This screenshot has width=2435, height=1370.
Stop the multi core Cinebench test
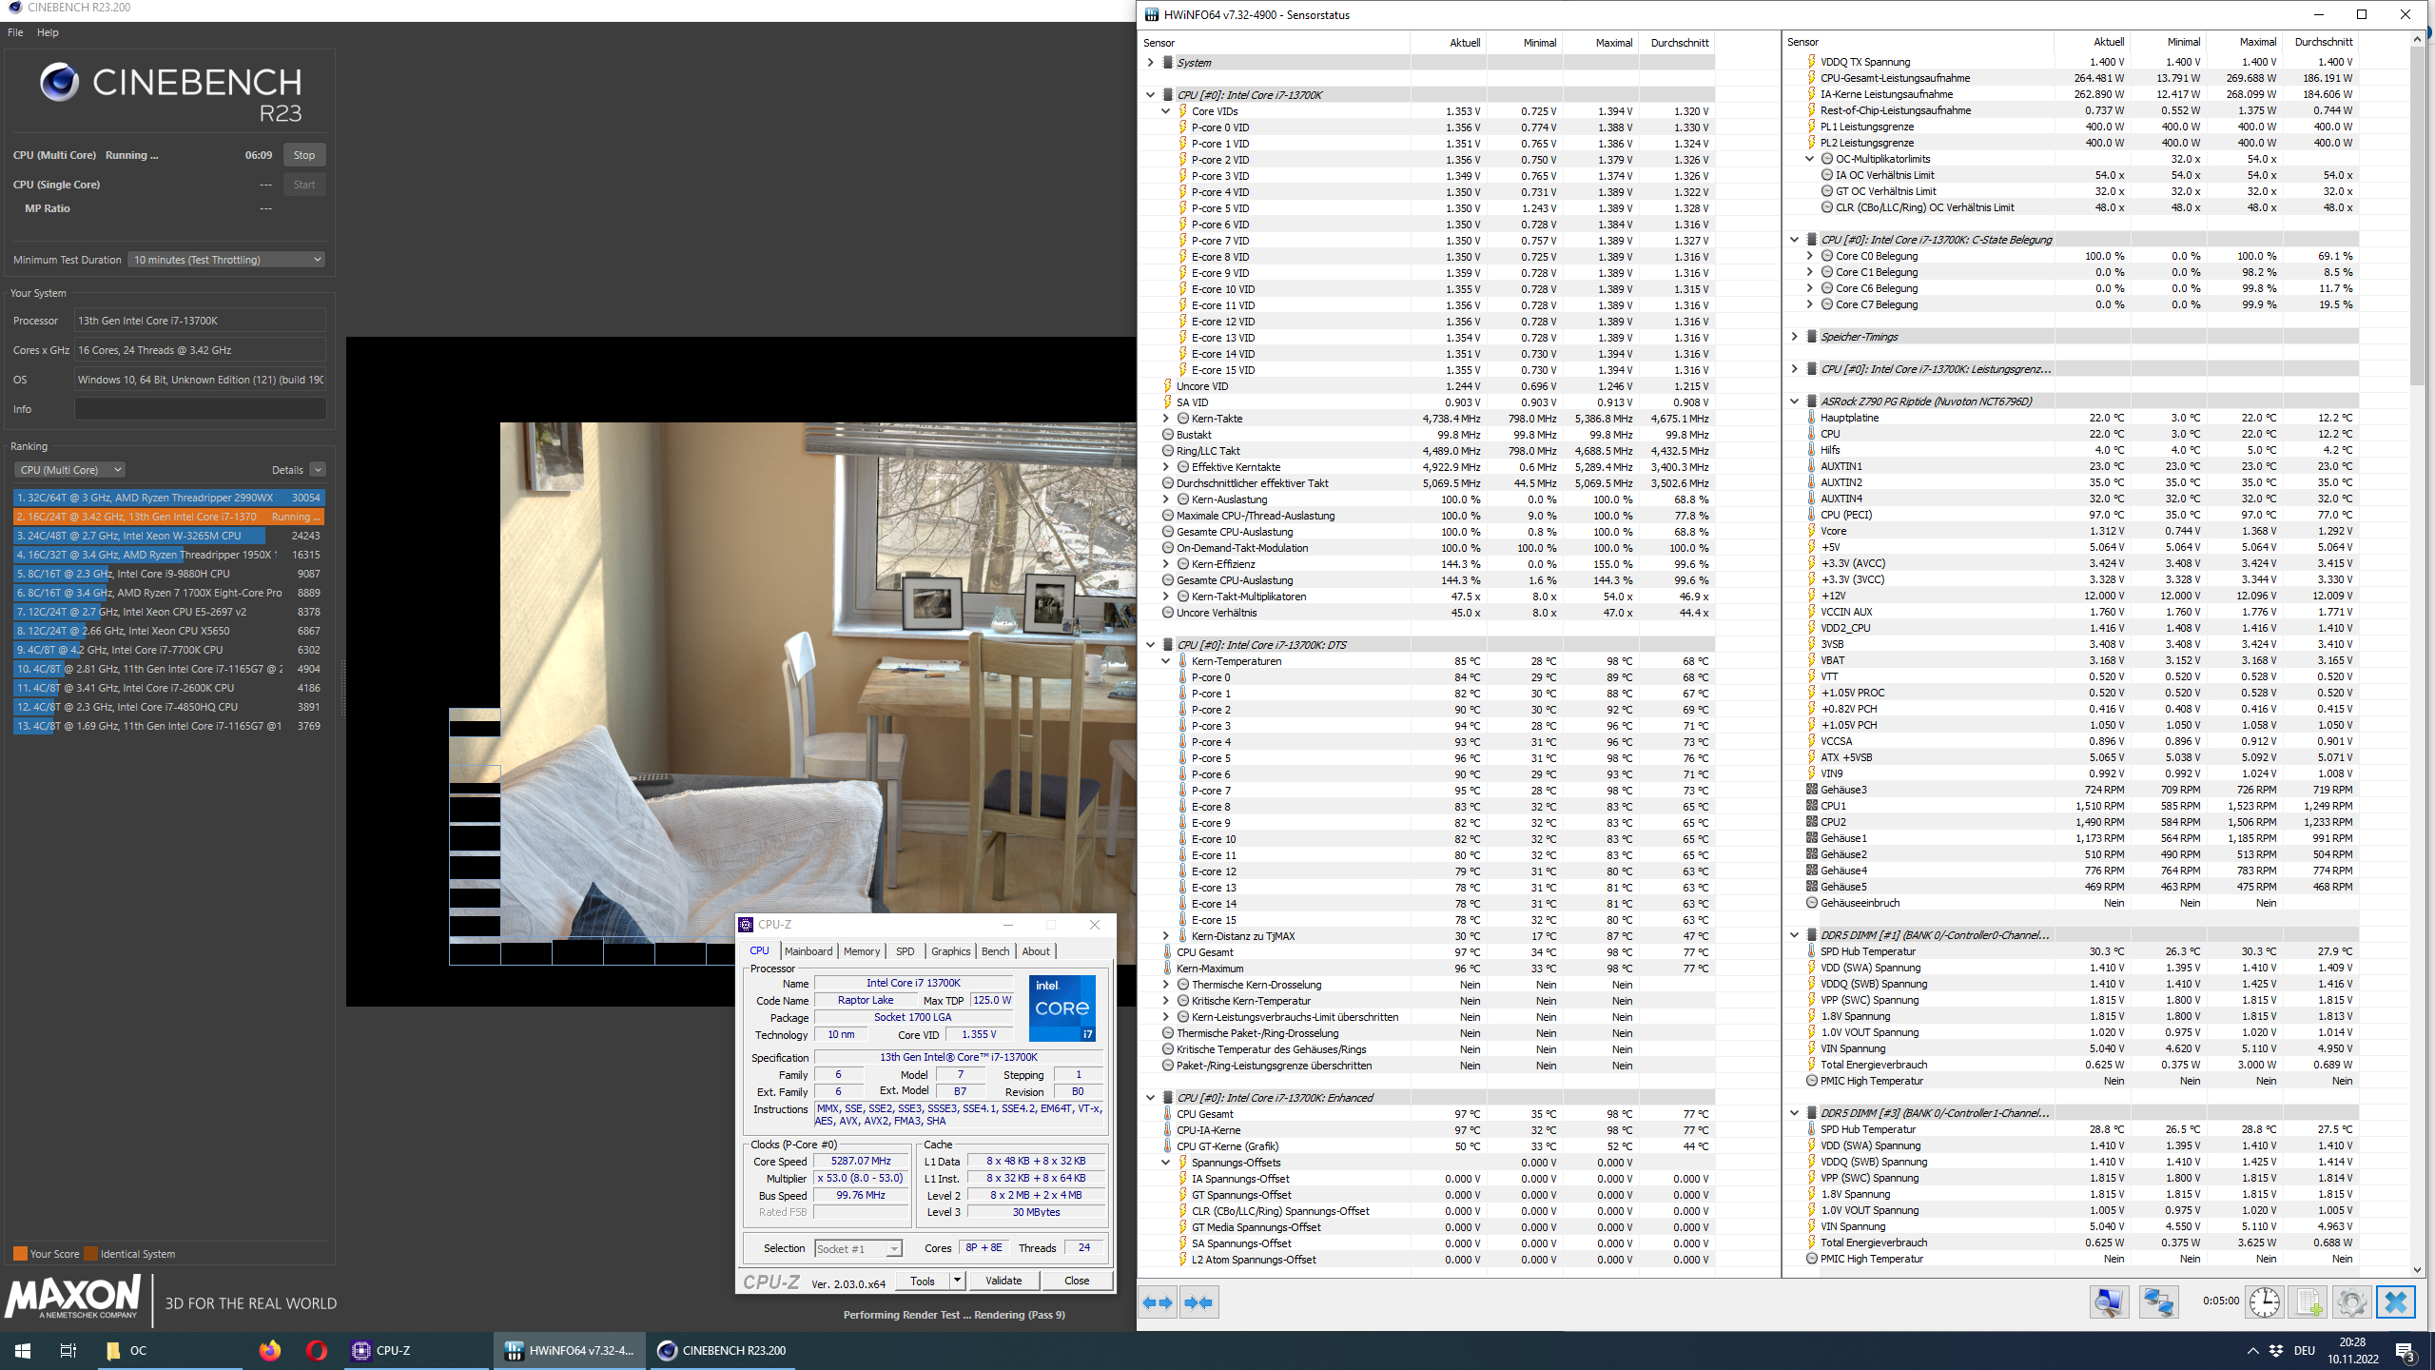(x=304, y=155)
